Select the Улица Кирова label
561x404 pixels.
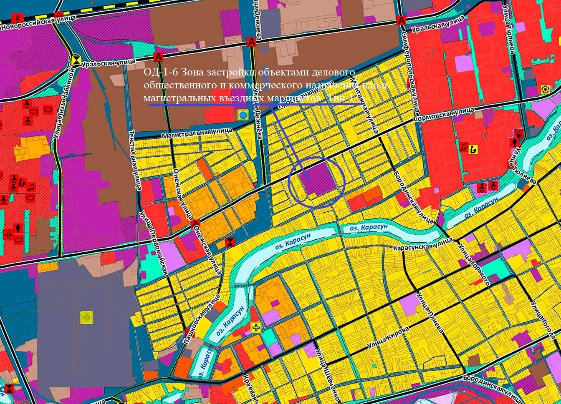coord(387,338)
